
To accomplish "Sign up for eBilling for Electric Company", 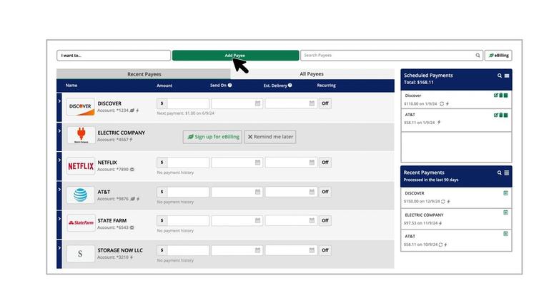I will (x=212, y=137).
